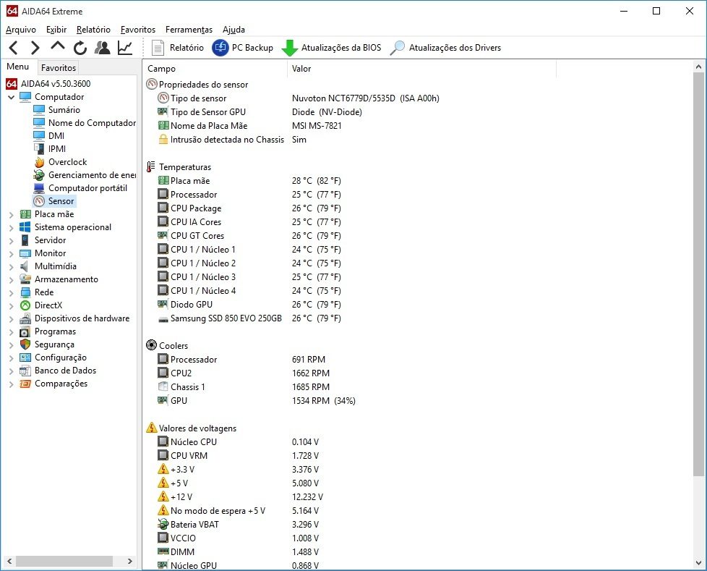Select IPMI in the tree
Screen dimensions: 707x571
[57, 149]
